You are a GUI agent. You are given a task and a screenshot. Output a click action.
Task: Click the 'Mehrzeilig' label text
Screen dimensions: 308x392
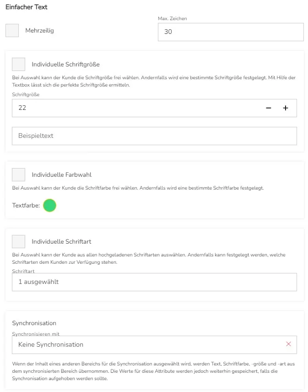click(39, 31)
